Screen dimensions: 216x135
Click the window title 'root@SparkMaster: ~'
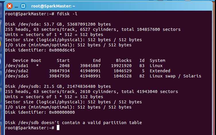tap(53, 6)
